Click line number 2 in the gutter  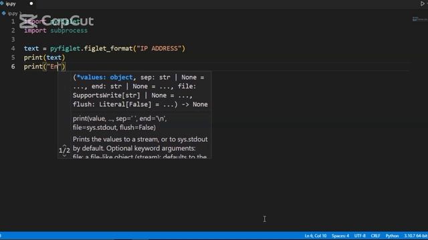click(x=13, y=30)
